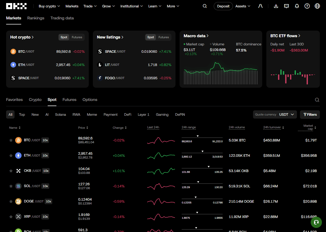Image resolution: width=326 pixels, height=232 pixels.
Task: Favorite the SOL/USDT row star
Action: click(x=11, y=186)
